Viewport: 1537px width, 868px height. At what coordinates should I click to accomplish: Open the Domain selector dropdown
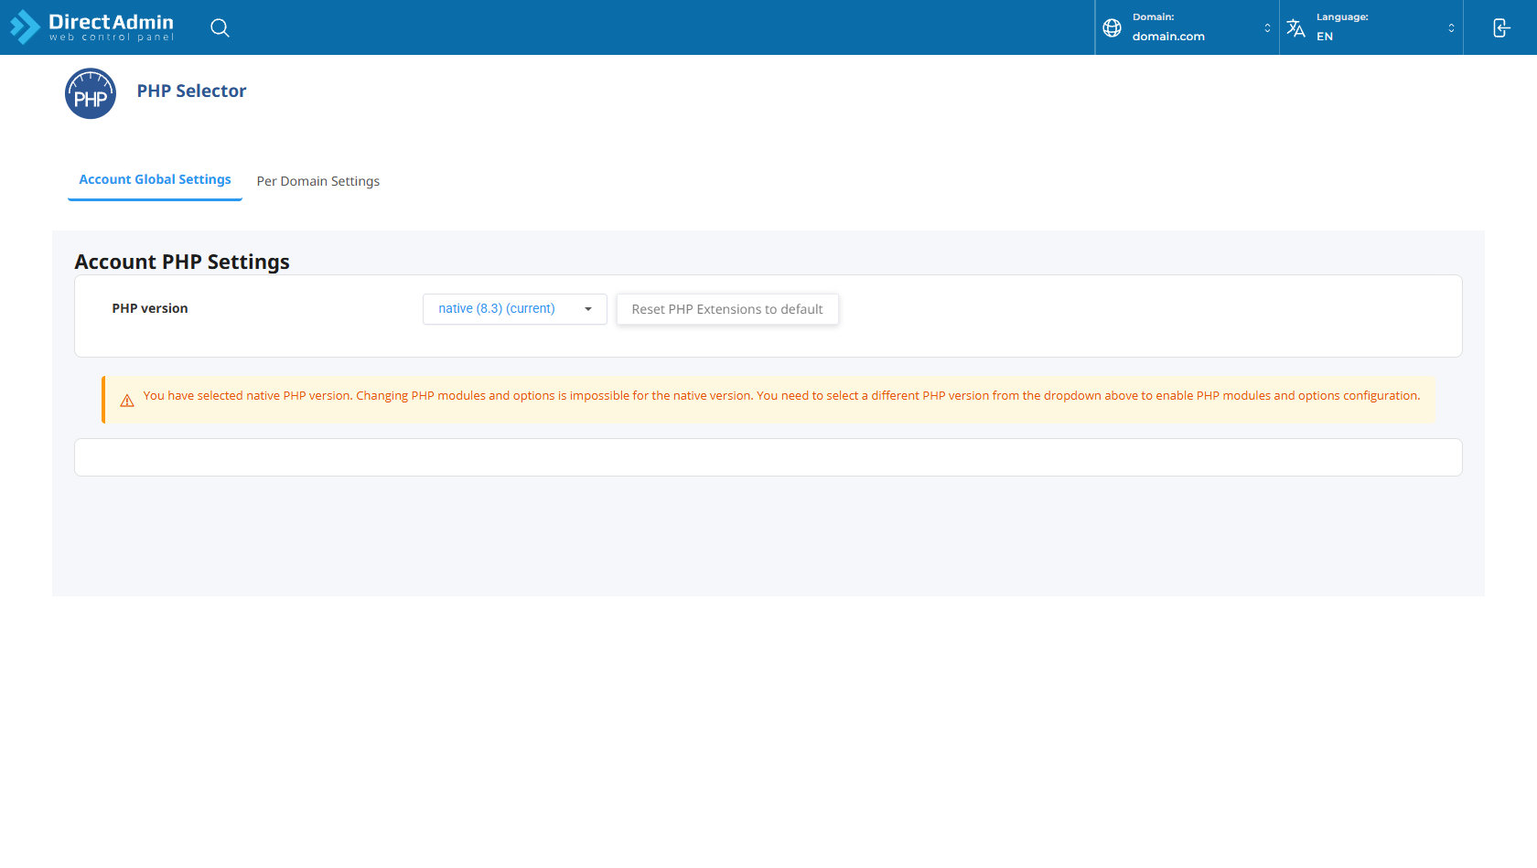(x=1187, y=27)
